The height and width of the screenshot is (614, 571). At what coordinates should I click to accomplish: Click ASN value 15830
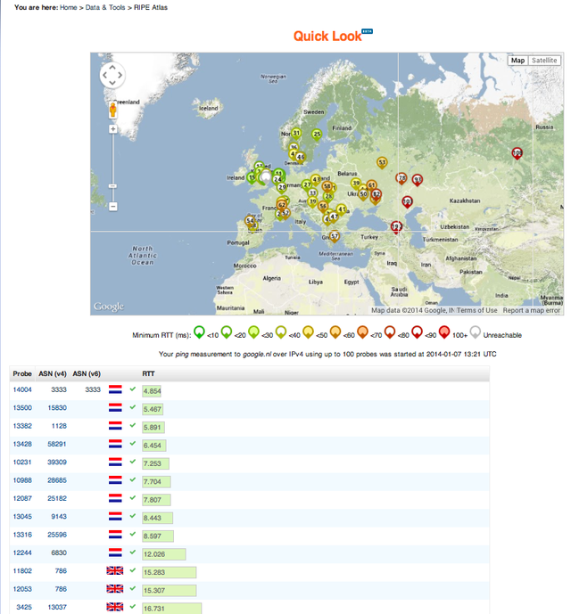tap(57, 407)
